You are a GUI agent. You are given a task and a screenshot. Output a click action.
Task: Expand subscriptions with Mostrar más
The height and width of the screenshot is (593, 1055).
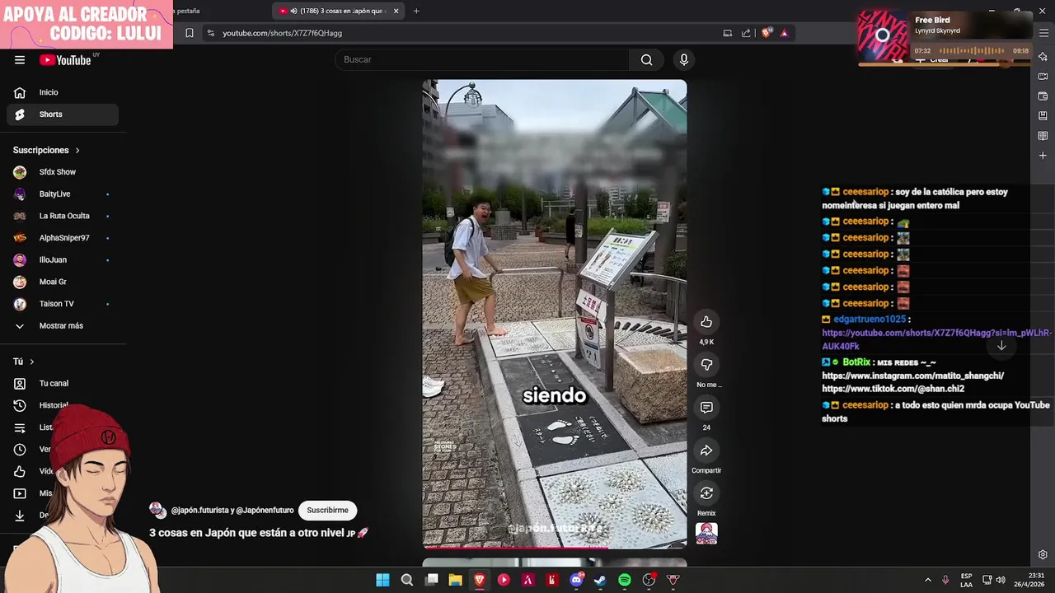62,326
